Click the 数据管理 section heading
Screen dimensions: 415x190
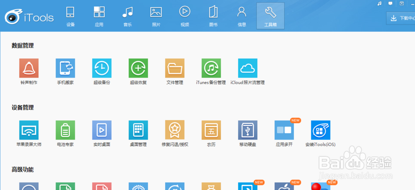pos(23,46)
